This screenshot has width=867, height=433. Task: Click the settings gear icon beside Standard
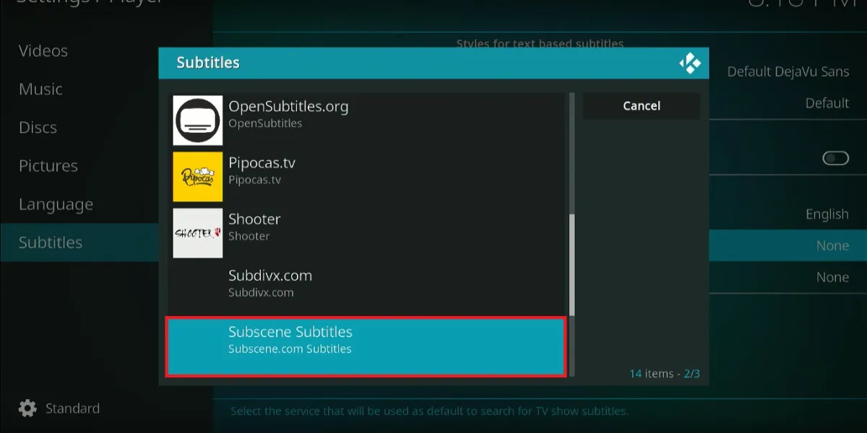click(27, 408)
